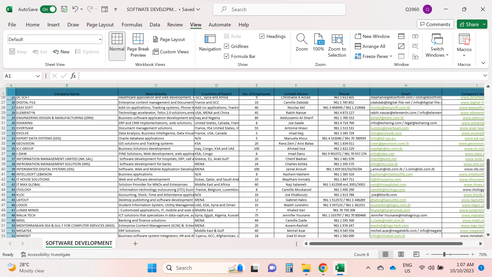Open the info@evolvelb.com email link

[x=386, y=133]
